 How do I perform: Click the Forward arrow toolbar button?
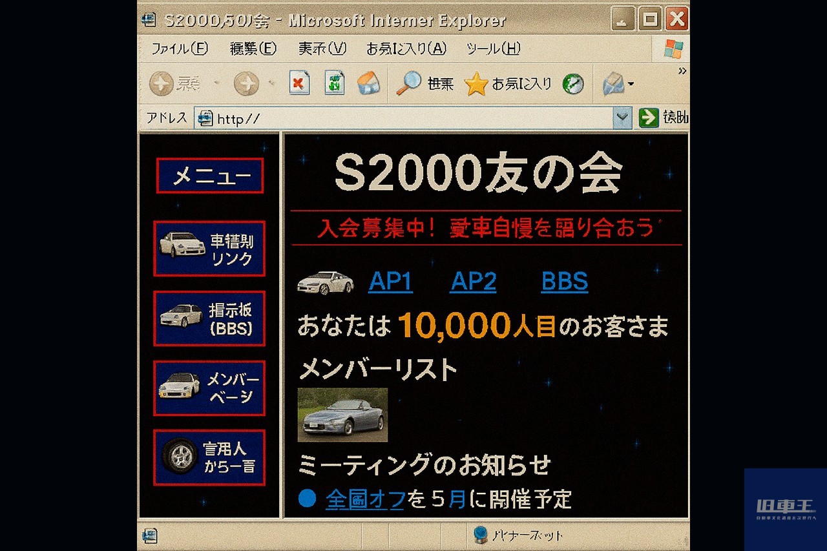pos(246,83)
